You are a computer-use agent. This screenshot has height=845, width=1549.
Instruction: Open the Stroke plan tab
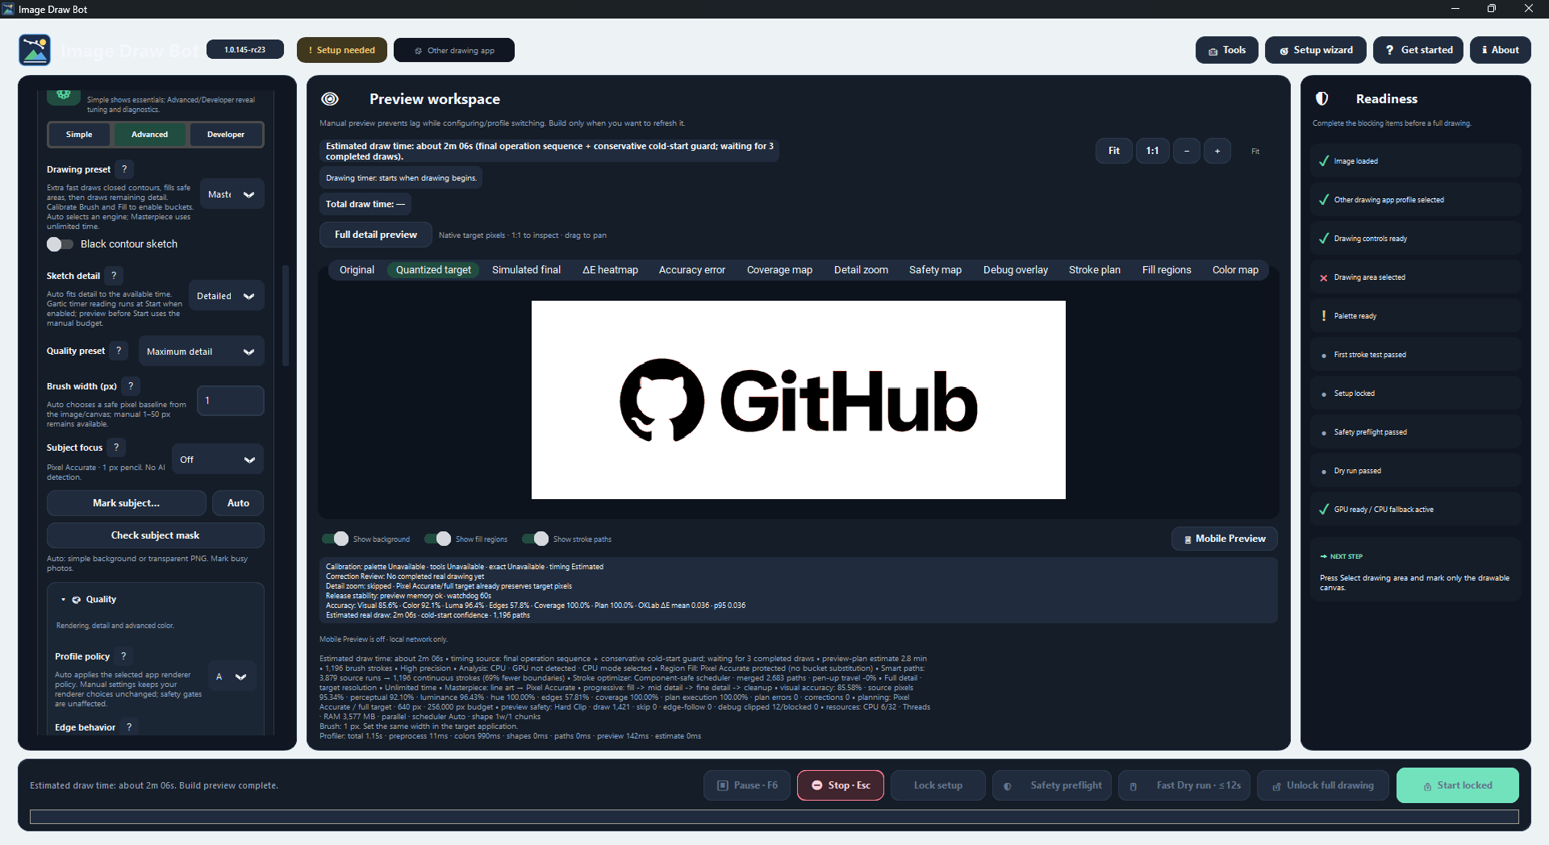1094,270
